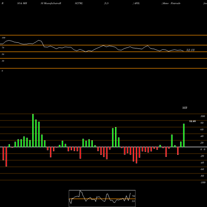
Task: Click the 70 label on upper RSI axis
Action: coord(3,48)
